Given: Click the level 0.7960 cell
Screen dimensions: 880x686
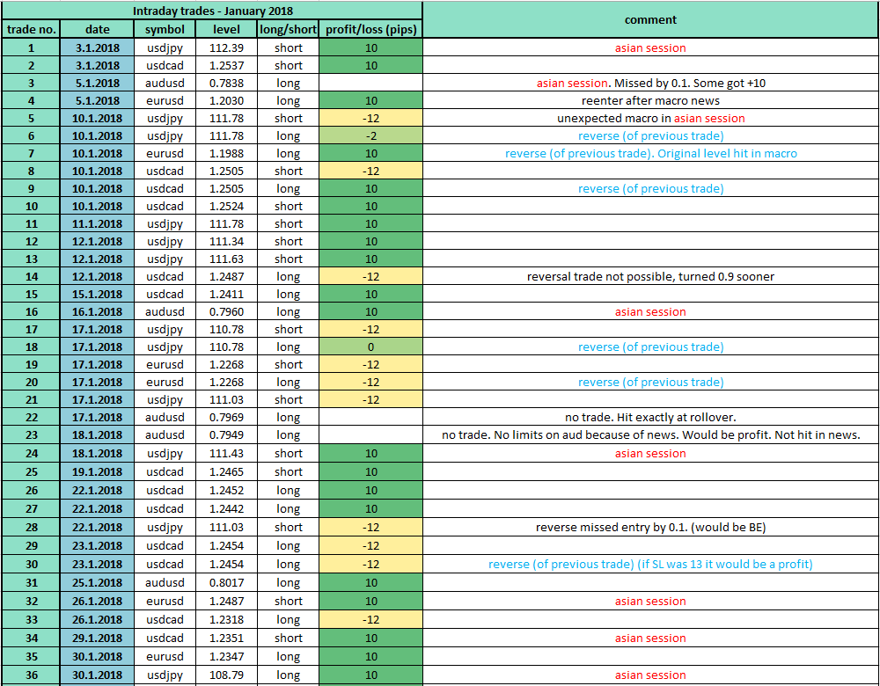Looking at the screenshot, I should click(226, 311).
